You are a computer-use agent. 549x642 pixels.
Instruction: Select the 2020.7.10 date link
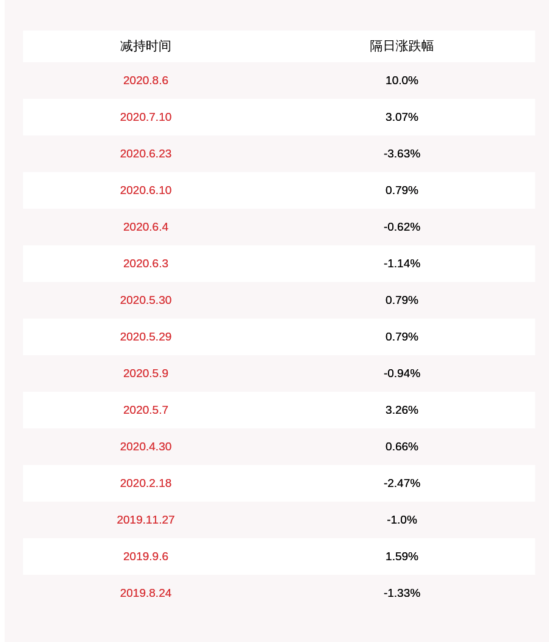point(146,117)
